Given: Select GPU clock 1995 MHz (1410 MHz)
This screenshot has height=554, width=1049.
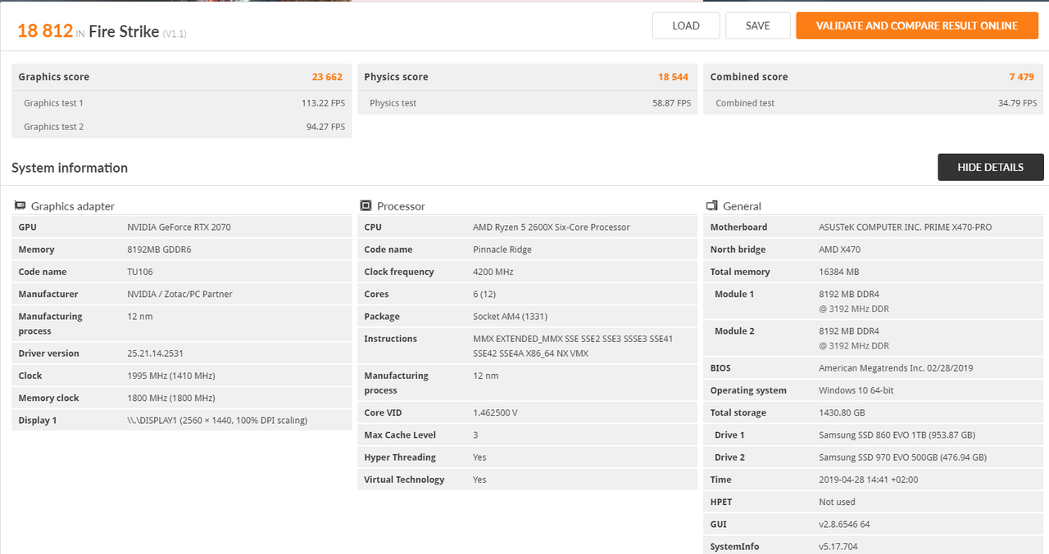Looking at the screenshot, I should (171, 376).
